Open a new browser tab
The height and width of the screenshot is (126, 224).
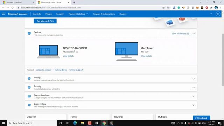coord(74,2)
